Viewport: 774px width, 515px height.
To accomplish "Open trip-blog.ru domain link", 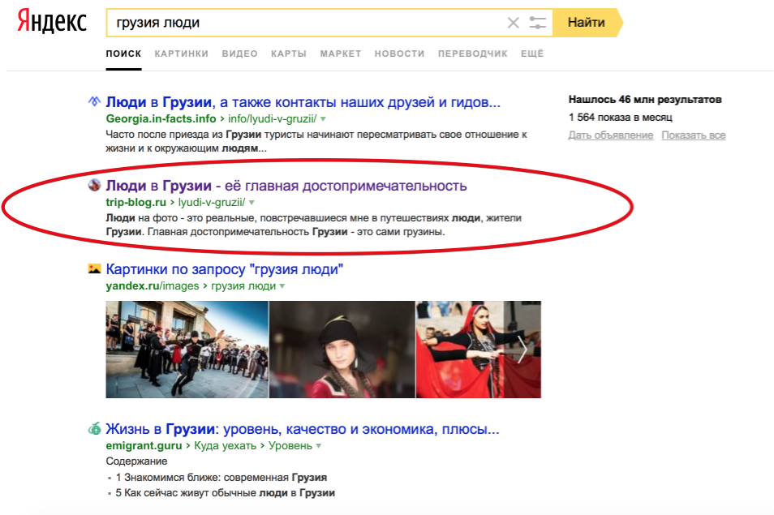I will pos(135,202).
